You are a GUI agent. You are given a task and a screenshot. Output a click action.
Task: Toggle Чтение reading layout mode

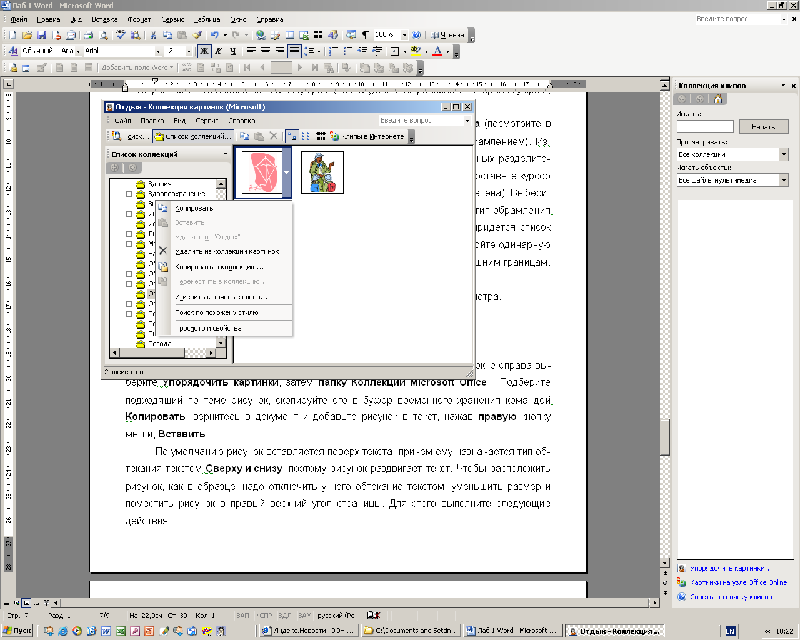click(x=447, y=35)
